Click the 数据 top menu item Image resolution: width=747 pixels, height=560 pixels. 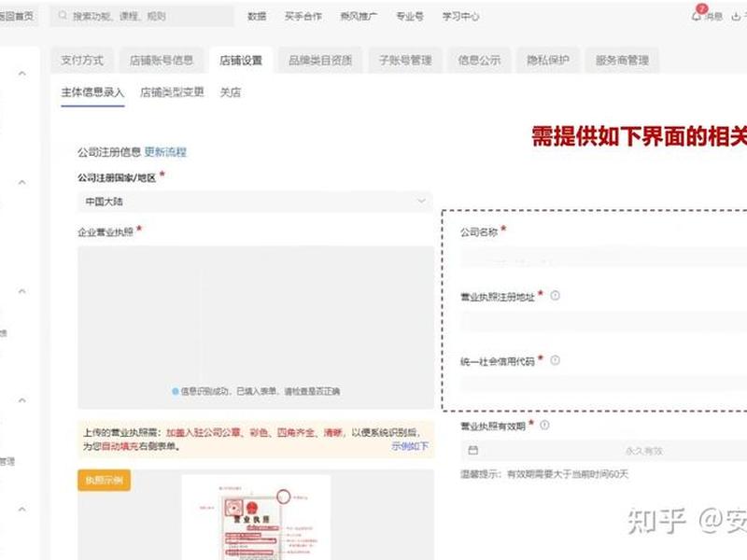coord(257,16)
